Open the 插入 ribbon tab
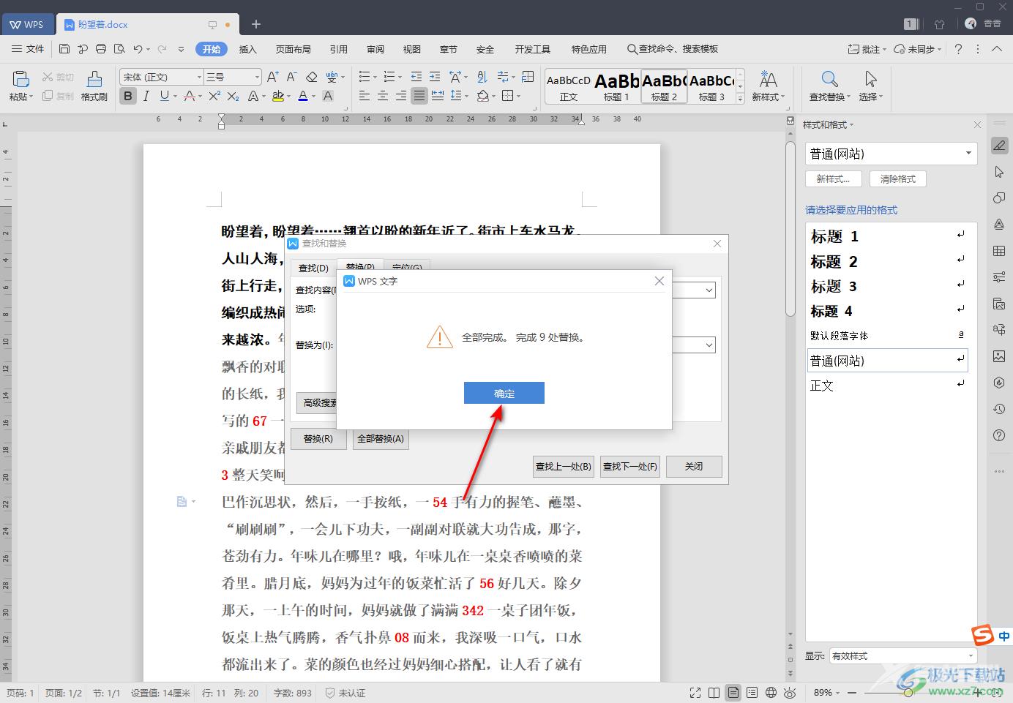The width and height of the screenshot is (1013, 703). (248, 49)
